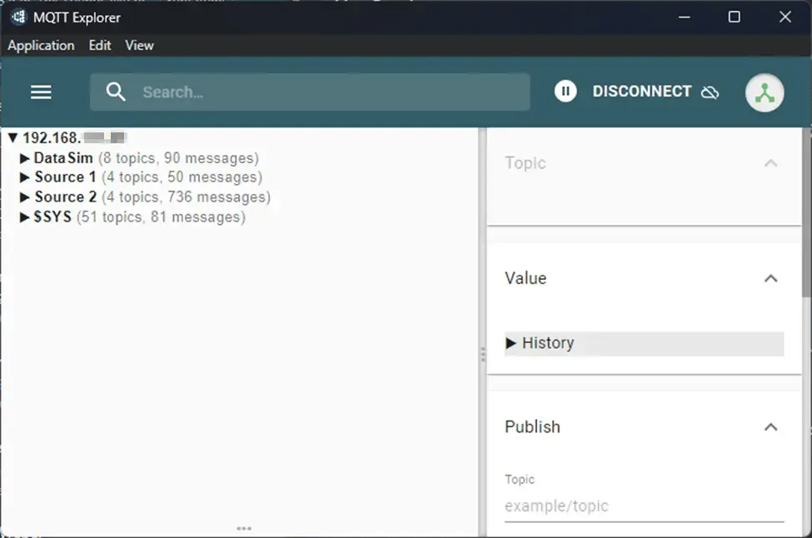The image size is (812, 538).
Task: Collapse the Publish panel
Action: point(770,426)
